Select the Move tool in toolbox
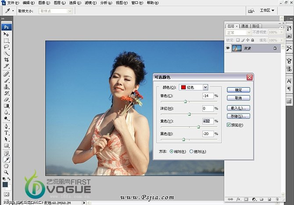 (7, 34)
